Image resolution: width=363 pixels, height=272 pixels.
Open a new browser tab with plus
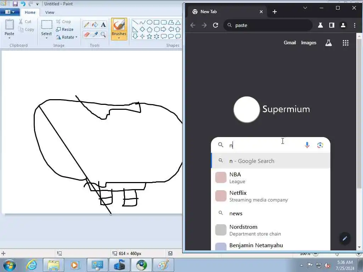tap(275, 12)
